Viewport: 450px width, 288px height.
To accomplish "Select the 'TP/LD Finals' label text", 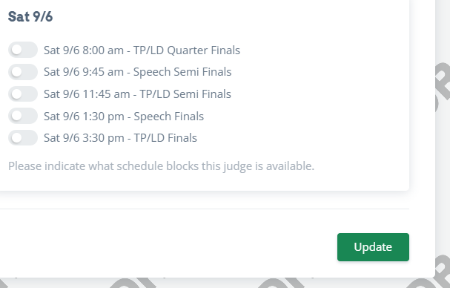I will click(x=165, y=138).
